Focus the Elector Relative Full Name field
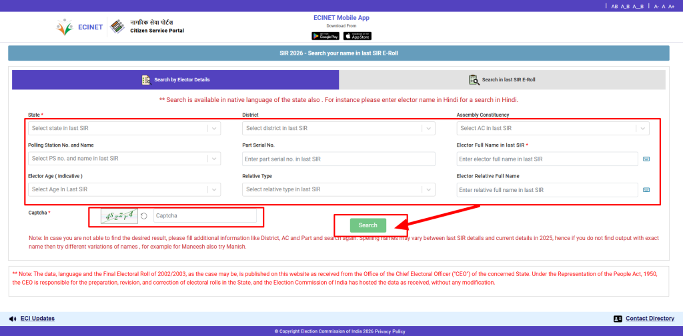 547,190
